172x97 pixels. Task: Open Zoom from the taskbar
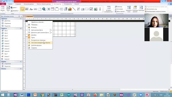click(141, 95)
